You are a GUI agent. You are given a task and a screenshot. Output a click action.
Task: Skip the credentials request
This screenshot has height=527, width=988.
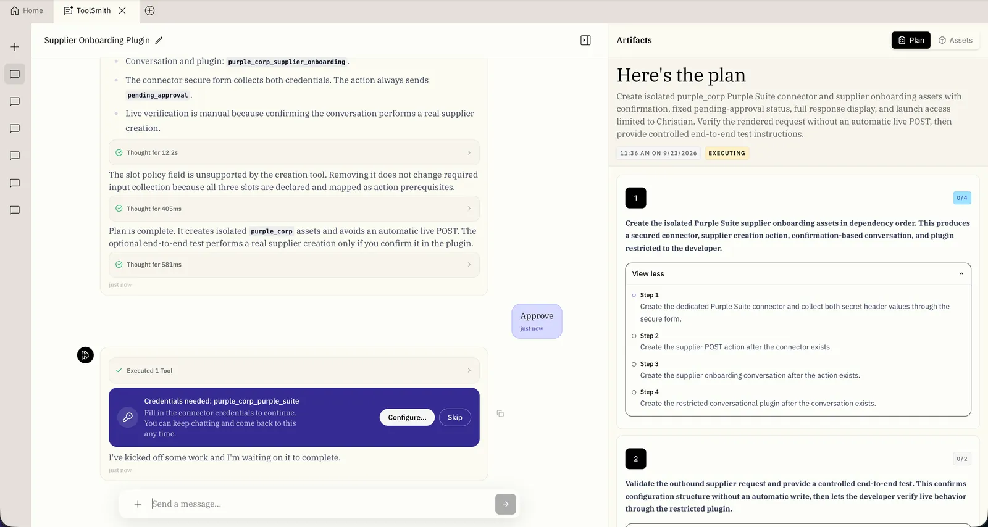tap(455, 417)
